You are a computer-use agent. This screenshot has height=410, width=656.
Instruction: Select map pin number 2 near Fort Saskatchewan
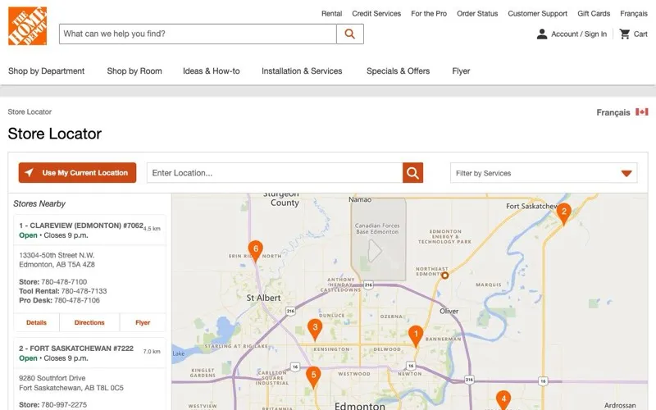(563, 214)
